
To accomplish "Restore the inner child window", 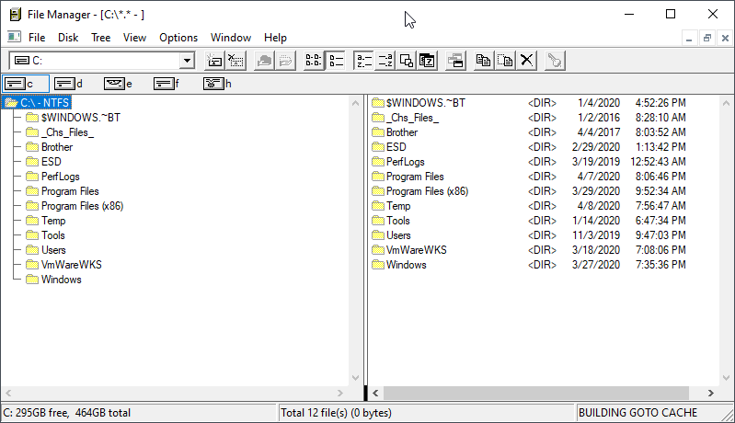I will [706, 38].
